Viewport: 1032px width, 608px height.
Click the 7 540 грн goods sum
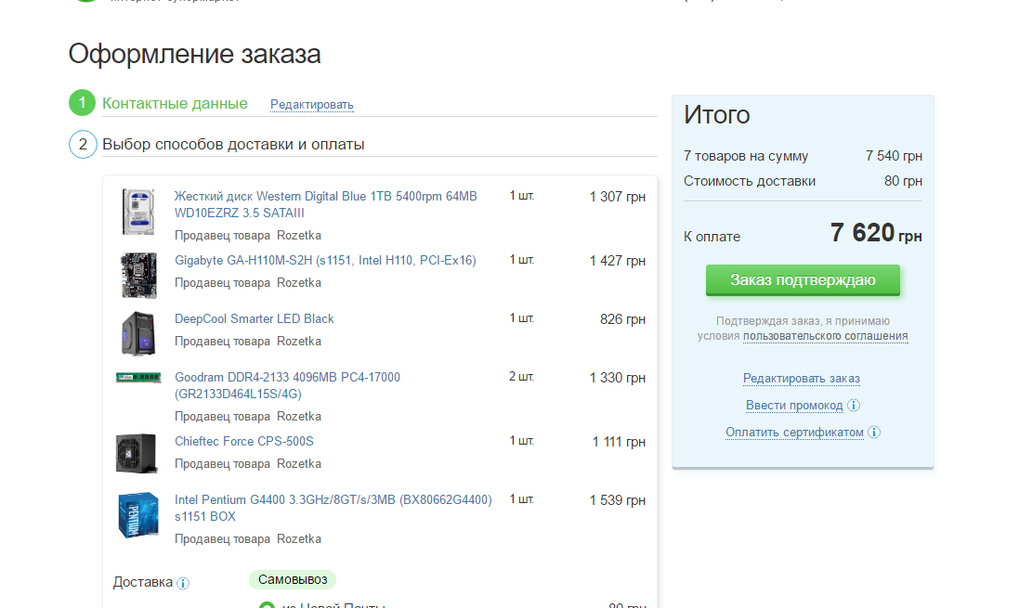pyautogui.click(x=894, y=156)
